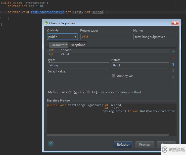
Task: Click the Android Studio icon in title bar
Action: pyautogui.click(x=46, y=23)
